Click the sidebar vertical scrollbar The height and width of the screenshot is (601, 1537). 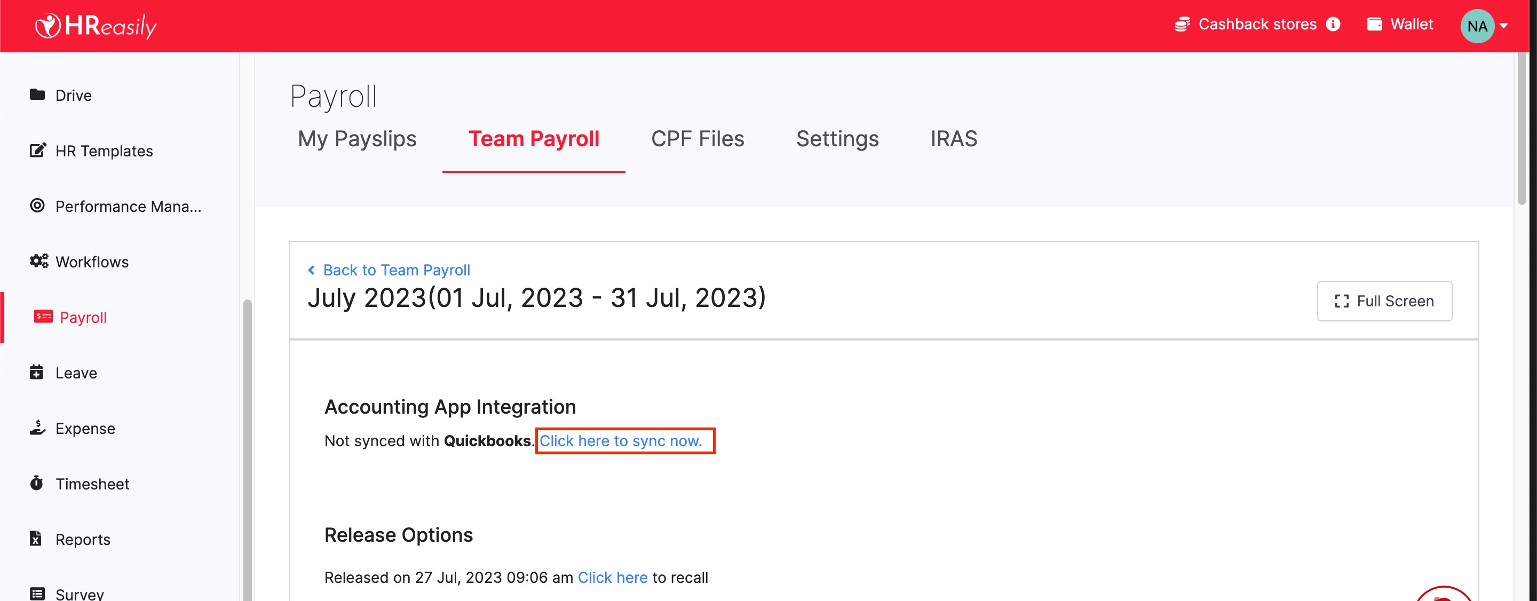[x=247, y=449]
